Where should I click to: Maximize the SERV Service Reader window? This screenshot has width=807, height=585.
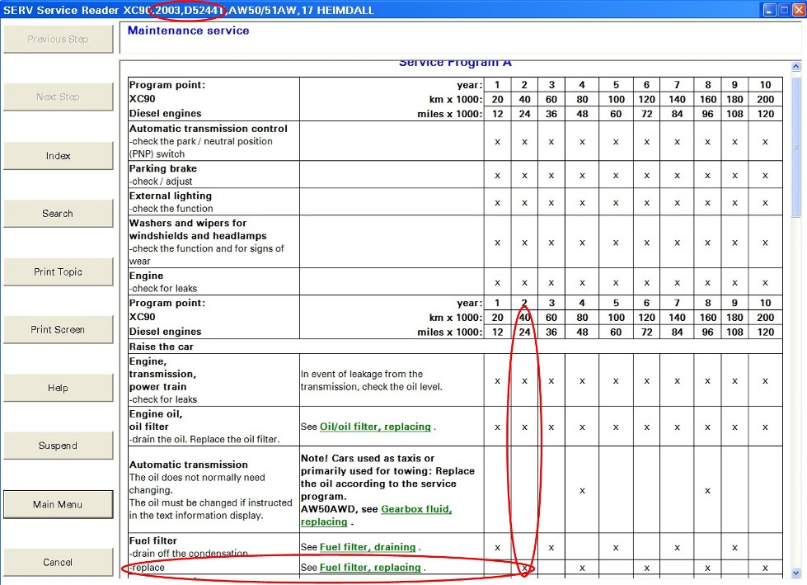[784, 10]
